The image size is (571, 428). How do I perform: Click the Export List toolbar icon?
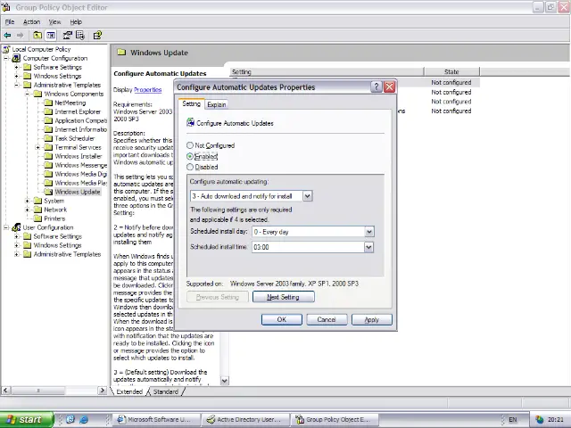point(80,35)
